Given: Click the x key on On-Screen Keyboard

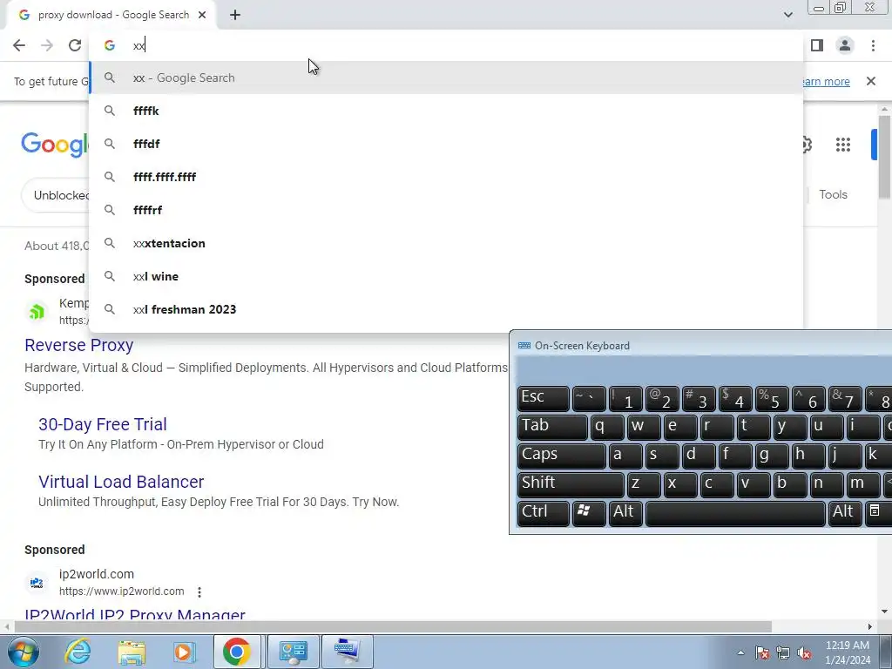Looking at the screenshot, I should [x=679, y=484].
